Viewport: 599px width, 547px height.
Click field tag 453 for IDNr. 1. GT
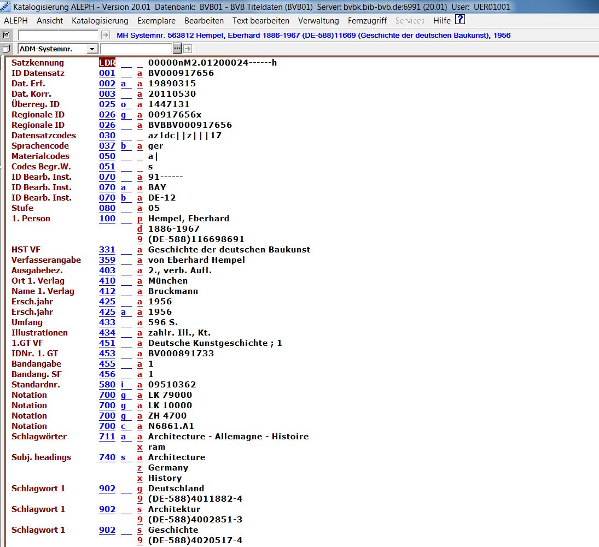107,354
